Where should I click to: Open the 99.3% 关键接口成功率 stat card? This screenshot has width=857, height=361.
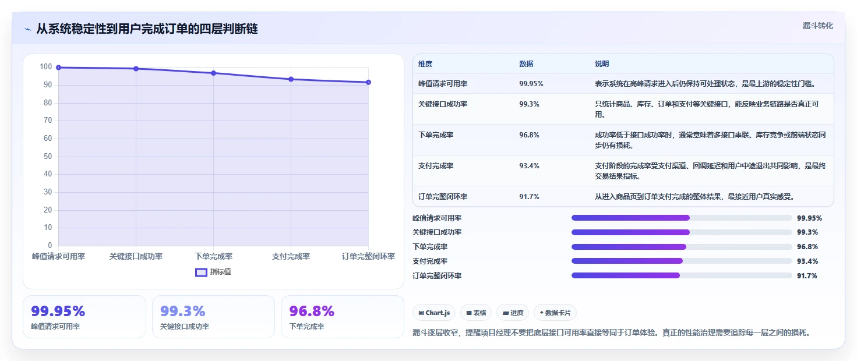pos(213,317)
